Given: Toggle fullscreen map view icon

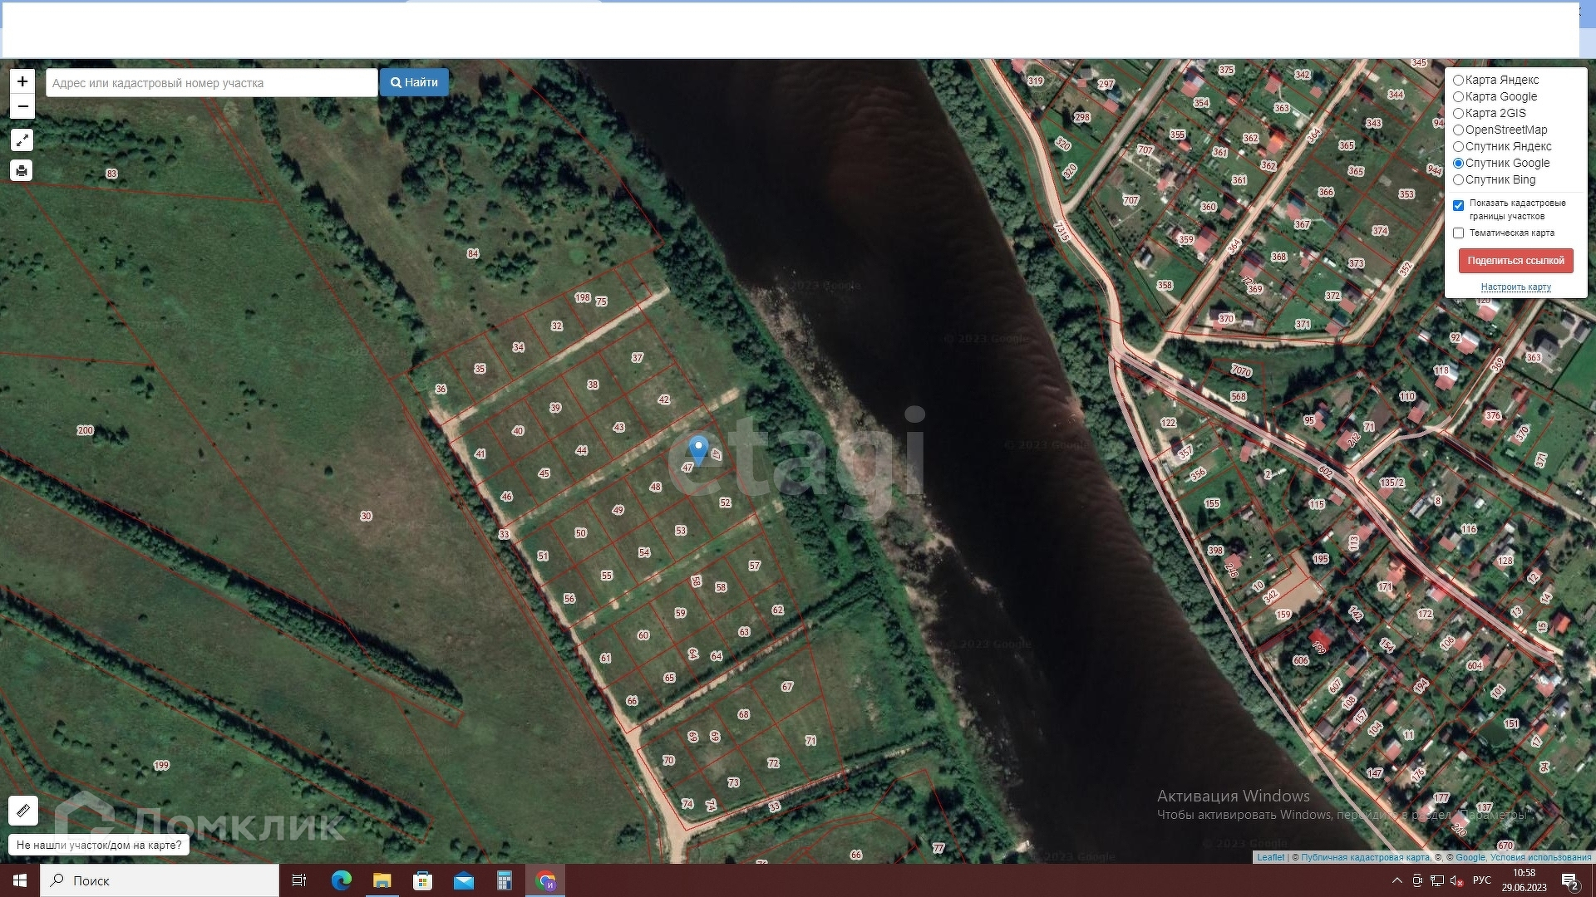Looking at the screenshot, I should [22, 140].
